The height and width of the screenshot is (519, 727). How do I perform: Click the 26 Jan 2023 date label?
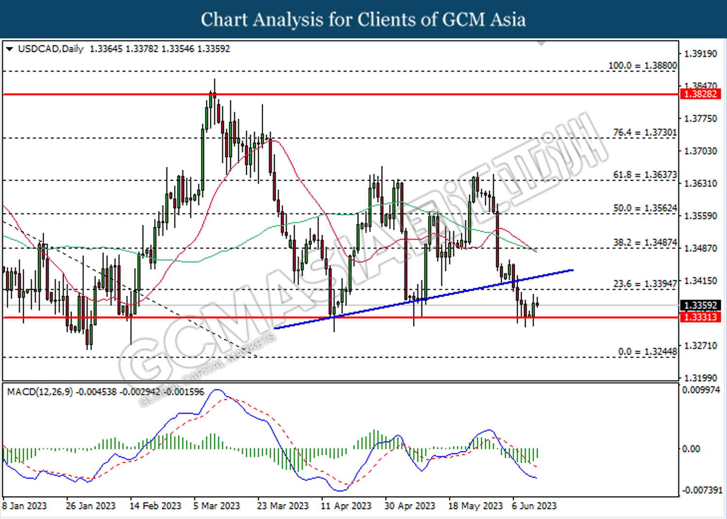(x=91, y=506)
